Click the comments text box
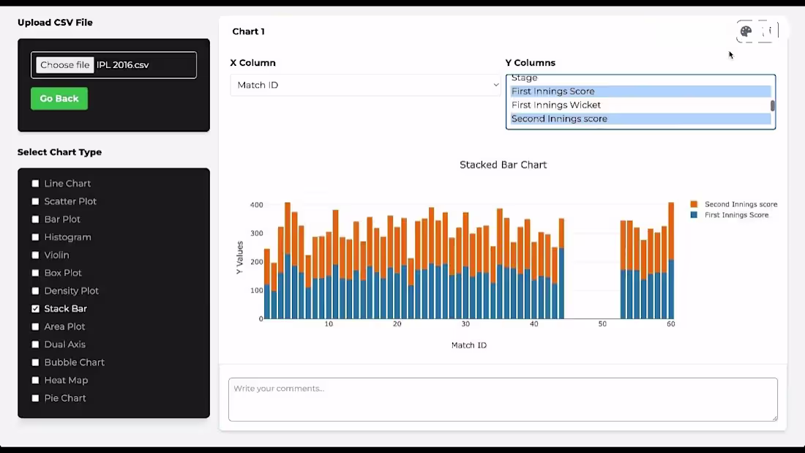The width and height of the screenshot is (805, 453). point(503,399)
